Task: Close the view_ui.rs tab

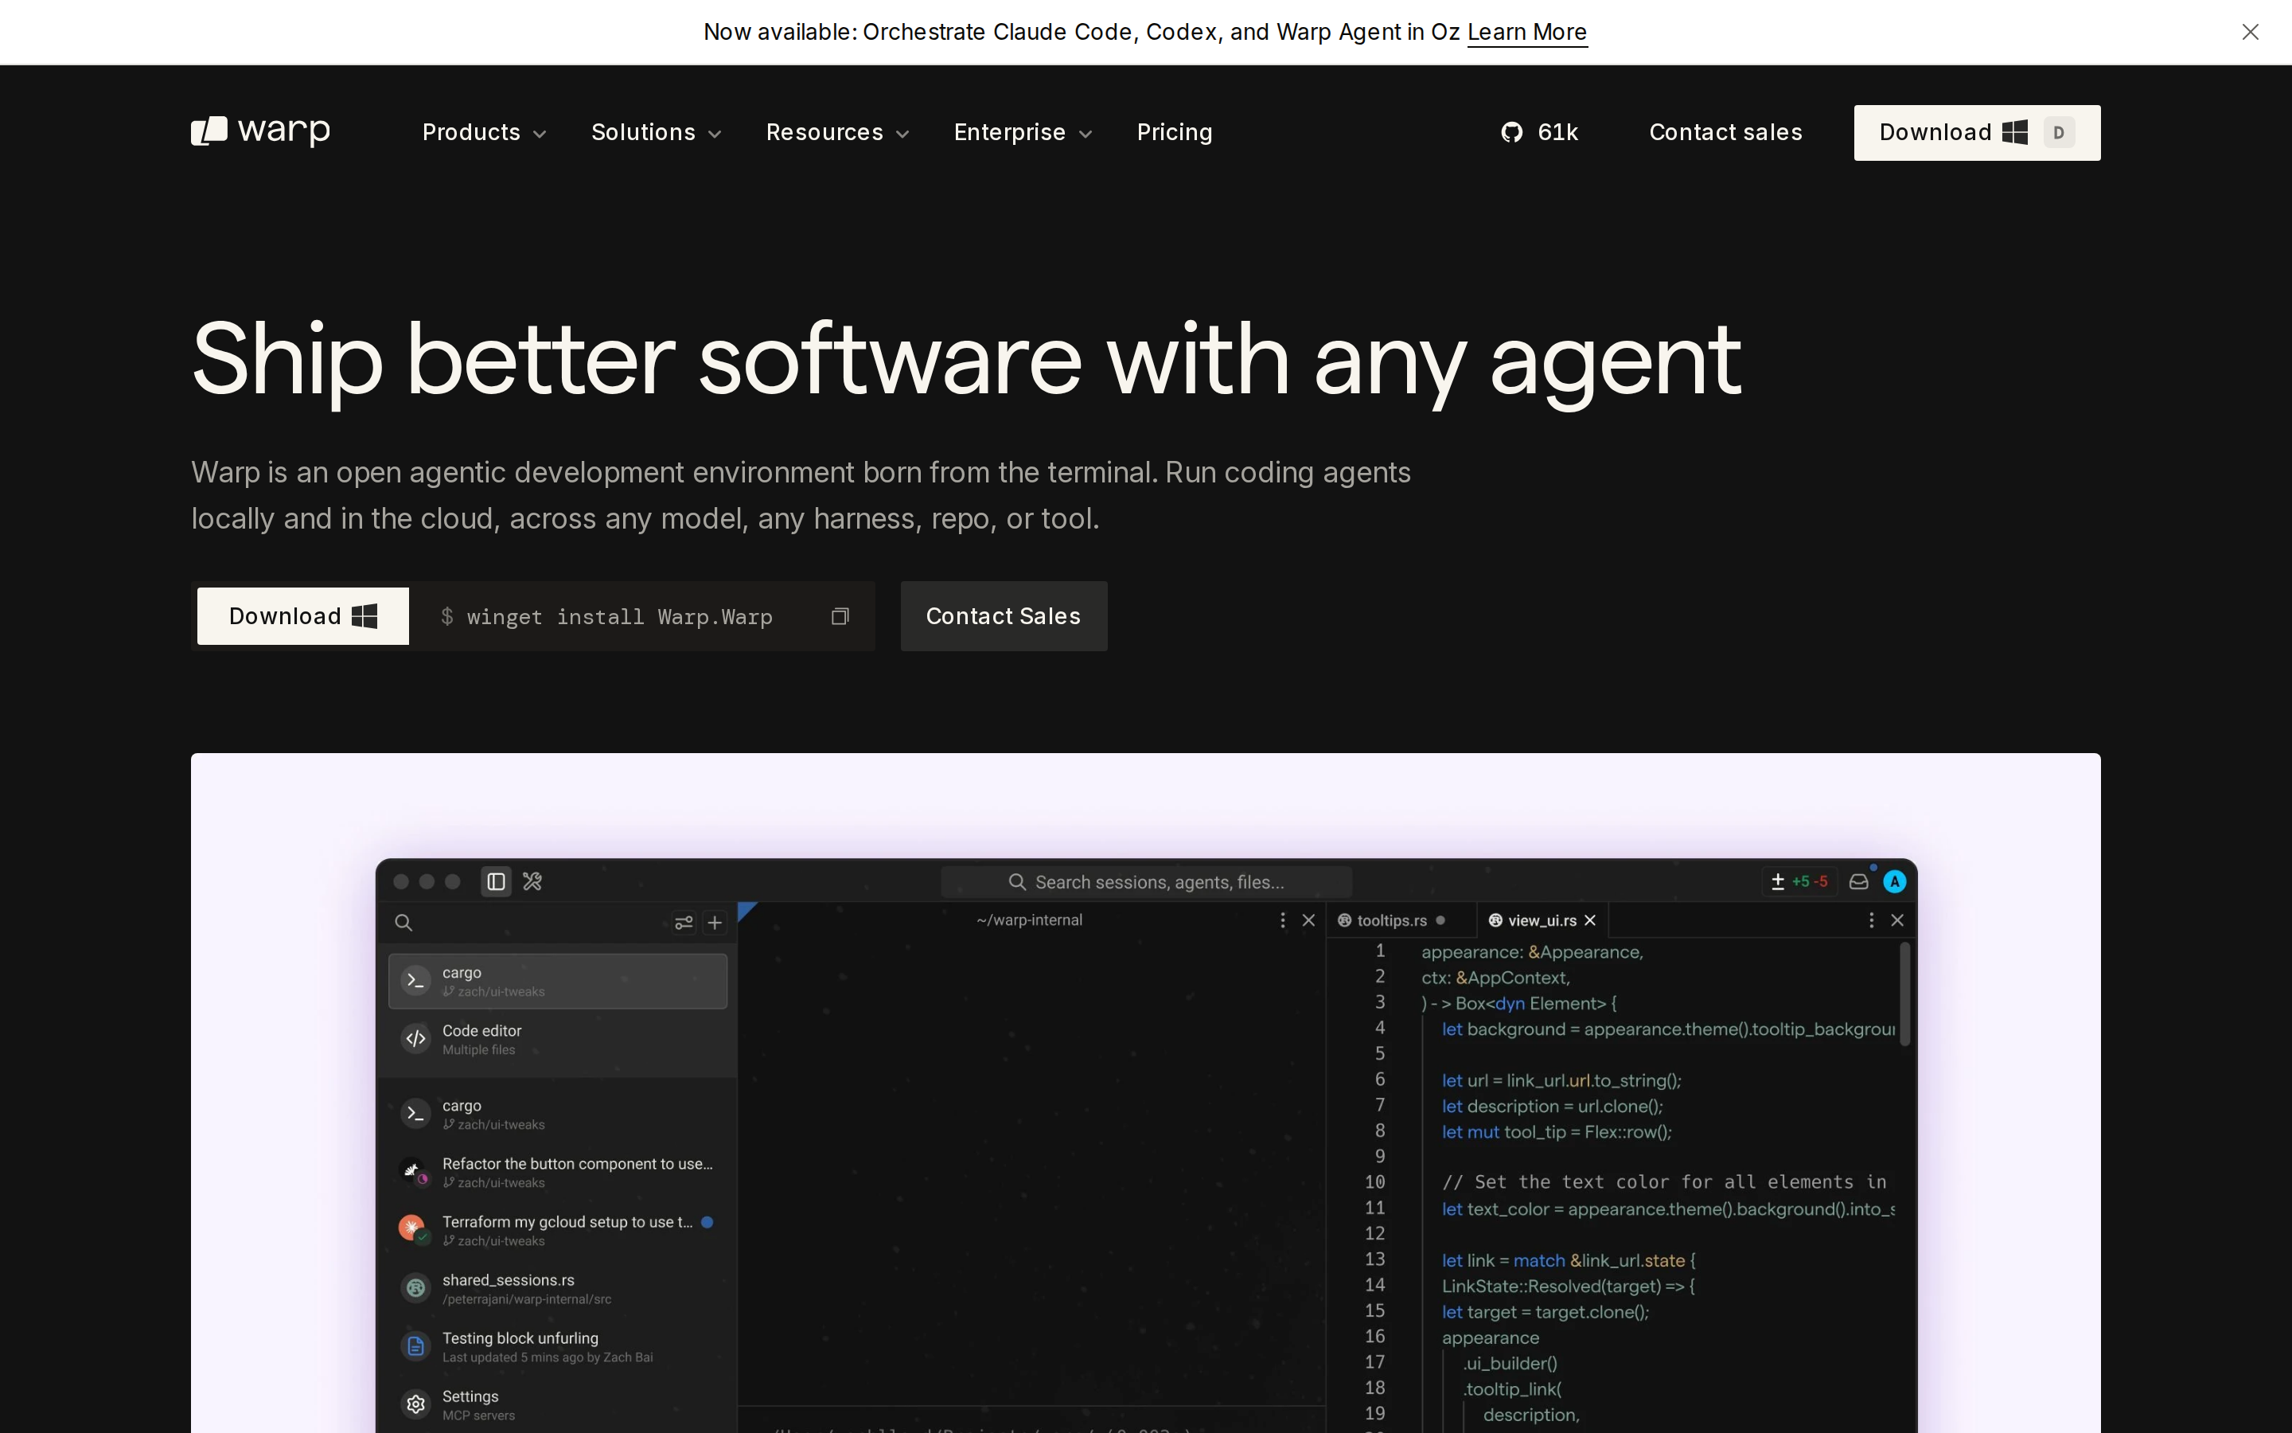Action: [1590, 920]
